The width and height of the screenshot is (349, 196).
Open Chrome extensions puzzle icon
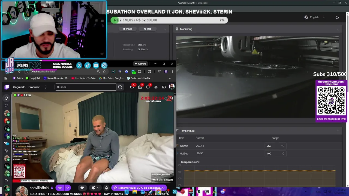point(140,72)
